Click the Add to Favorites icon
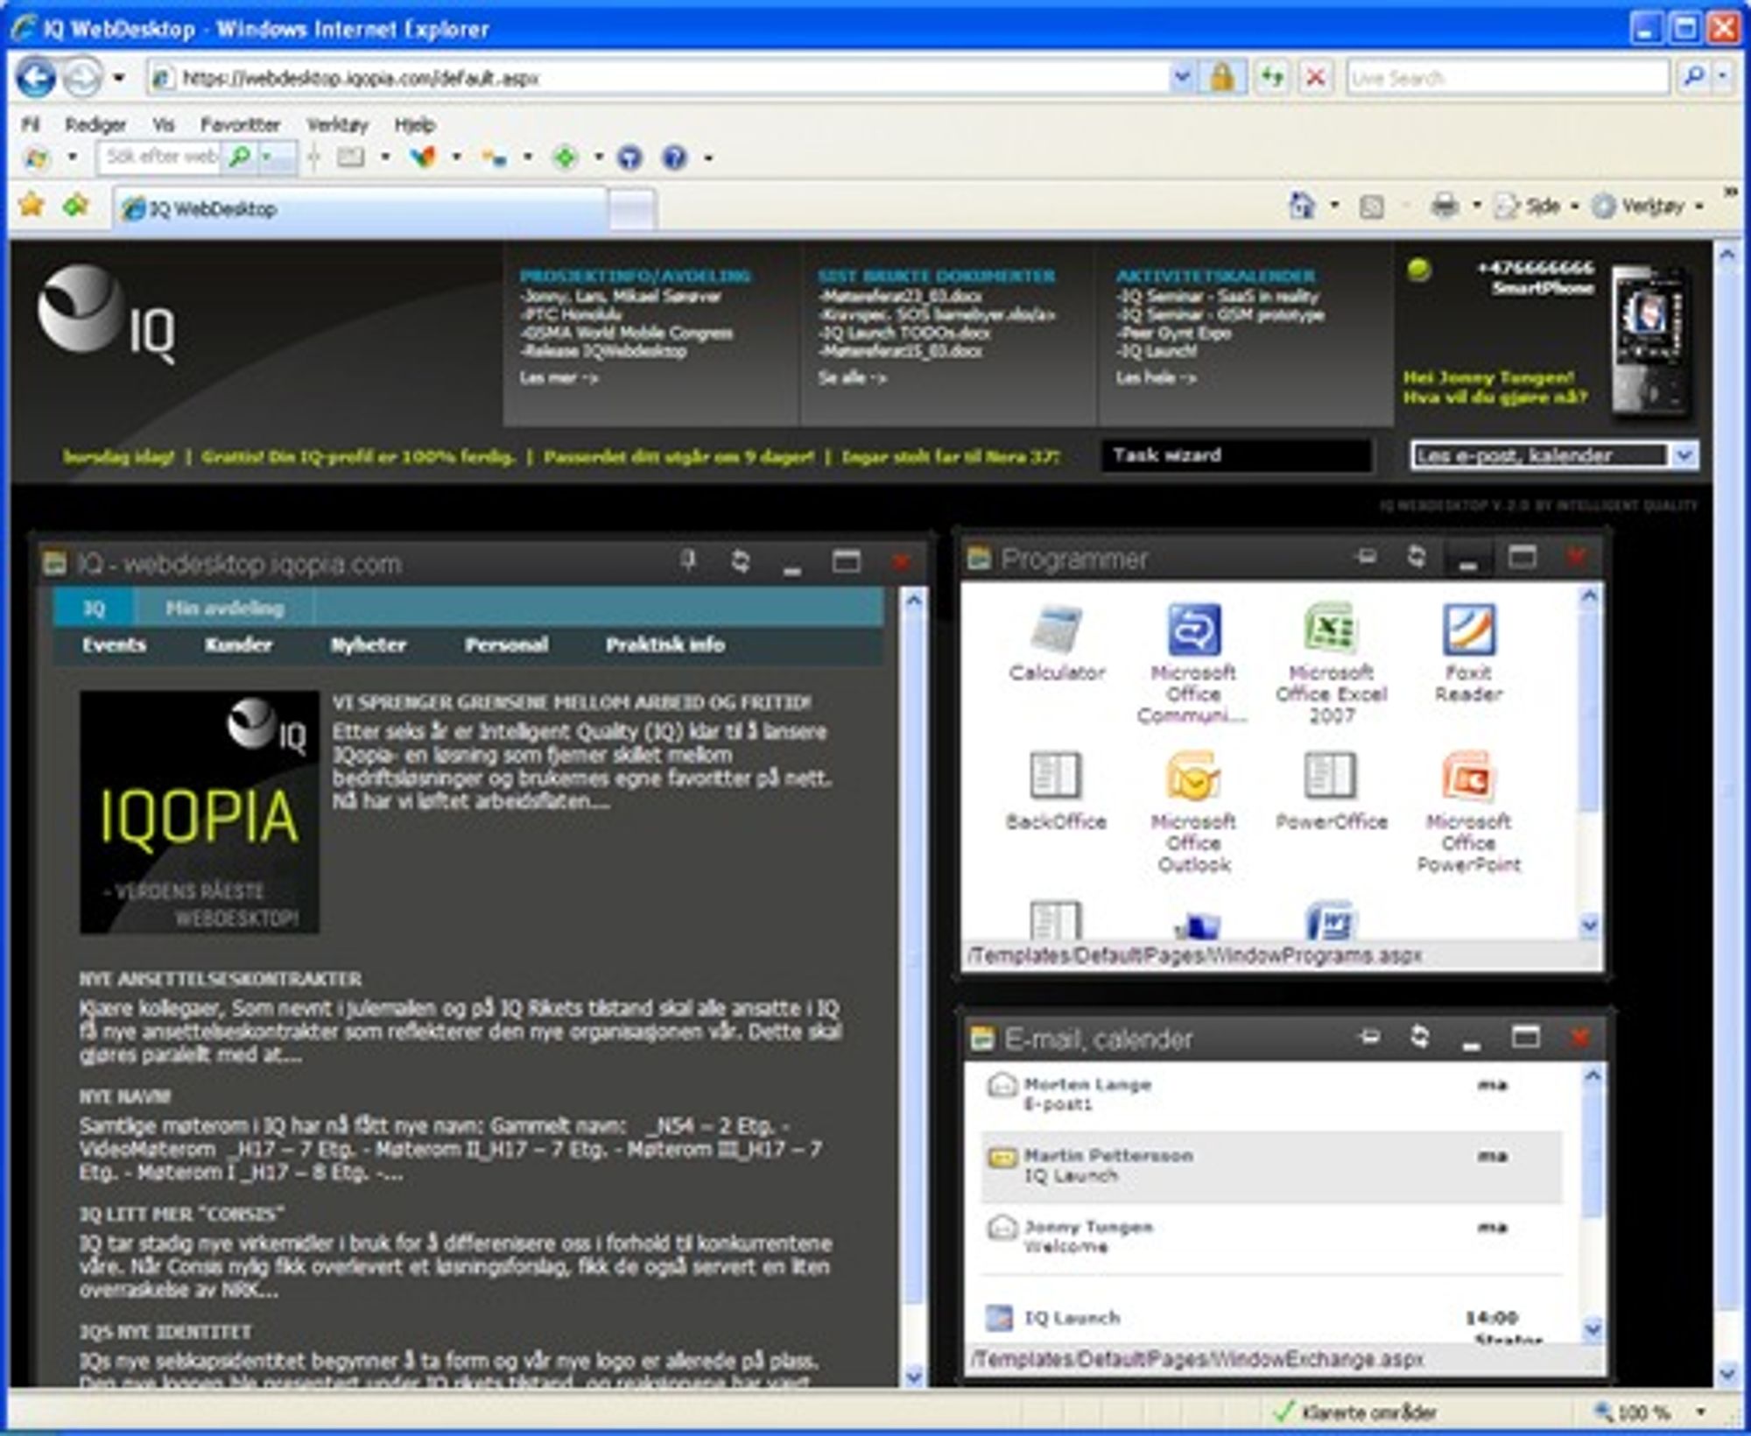This screenshot has height=1436, width=1751. [x=76, y=206]
